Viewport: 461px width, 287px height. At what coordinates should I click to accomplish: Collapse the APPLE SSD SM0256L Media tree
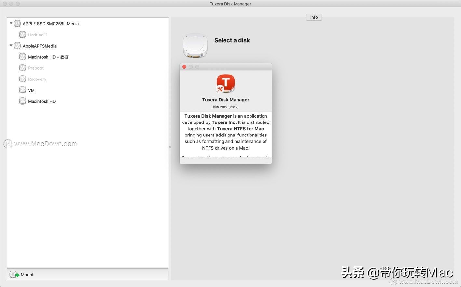(11, 23)
